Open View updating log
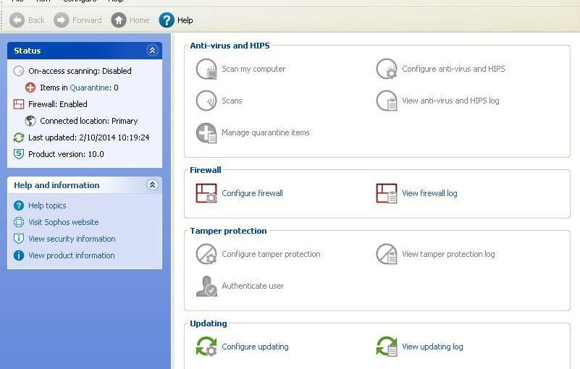Image resolution: width=580 pixels, height=369 pixels. point(419,347)
